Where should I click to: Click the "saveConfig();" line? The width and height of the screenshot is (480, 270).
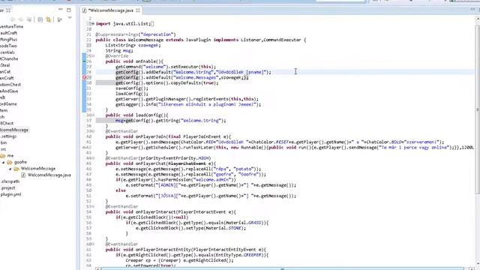[132, 88]
